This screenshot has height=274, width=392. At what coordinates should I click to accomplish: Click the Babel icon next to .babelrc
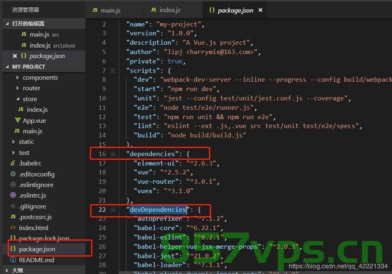point(13,163)
